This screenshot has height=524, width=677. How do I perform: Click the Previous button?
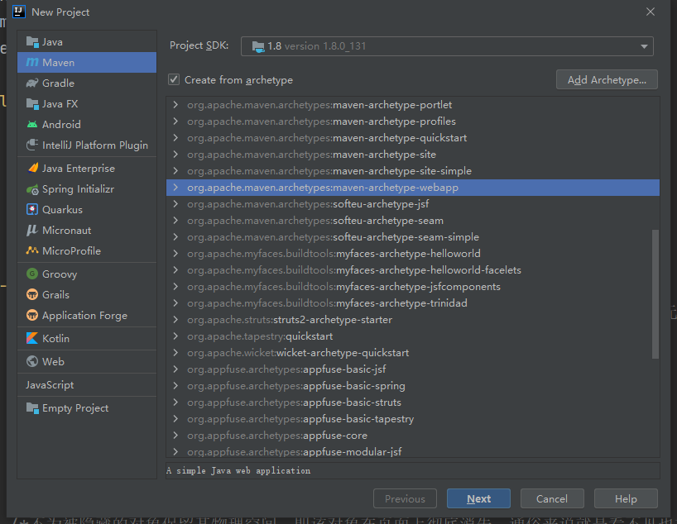405,498
